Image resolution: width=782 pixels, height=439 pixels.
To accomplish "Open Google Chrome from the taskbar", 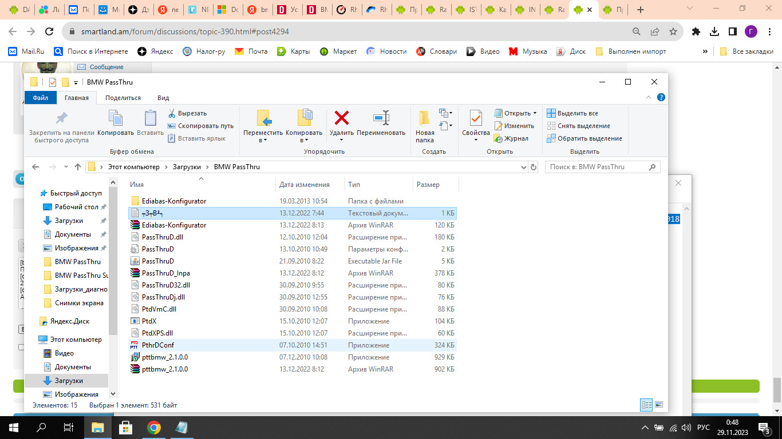I will [153, 428].
